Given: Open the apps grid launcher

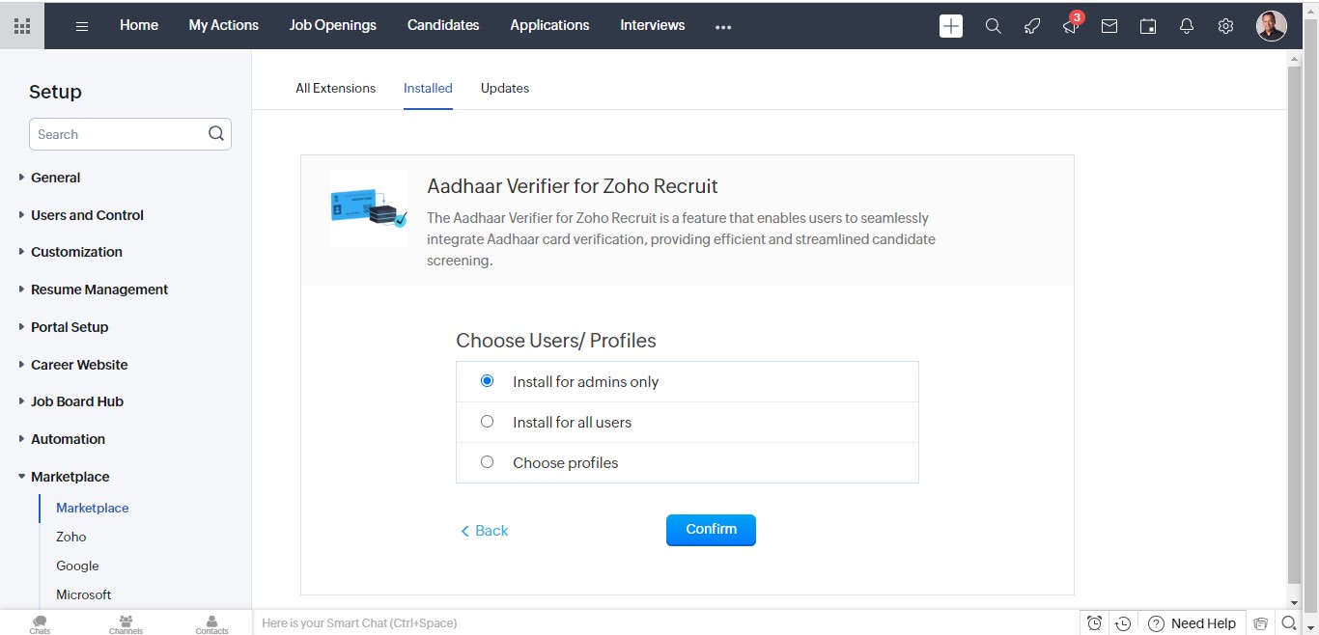Looking at the screenshot, I should 22,26.
